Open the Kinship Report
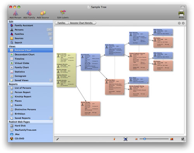Screen dimensions: 194x153 click(x=30, y=97)
